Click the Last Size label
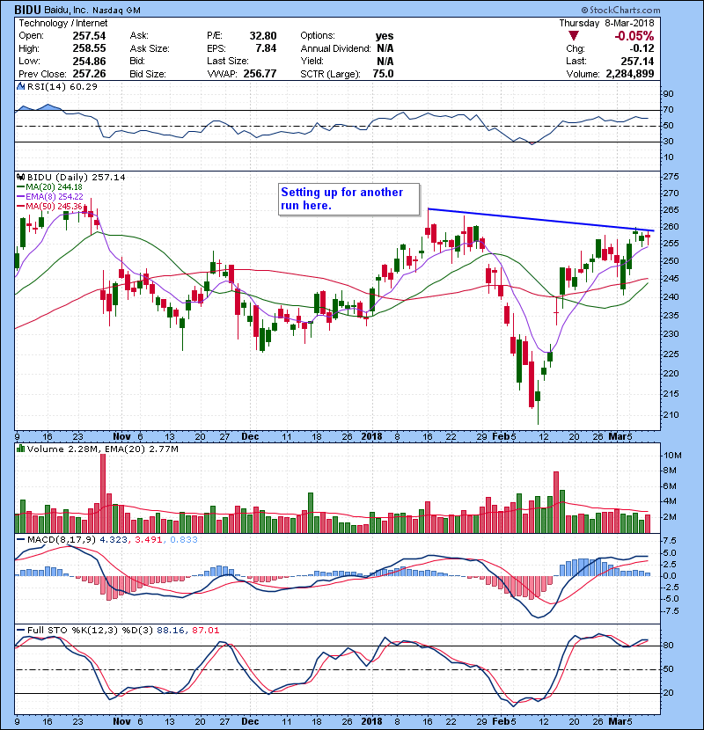704x730 pixels. click(227, 61)
